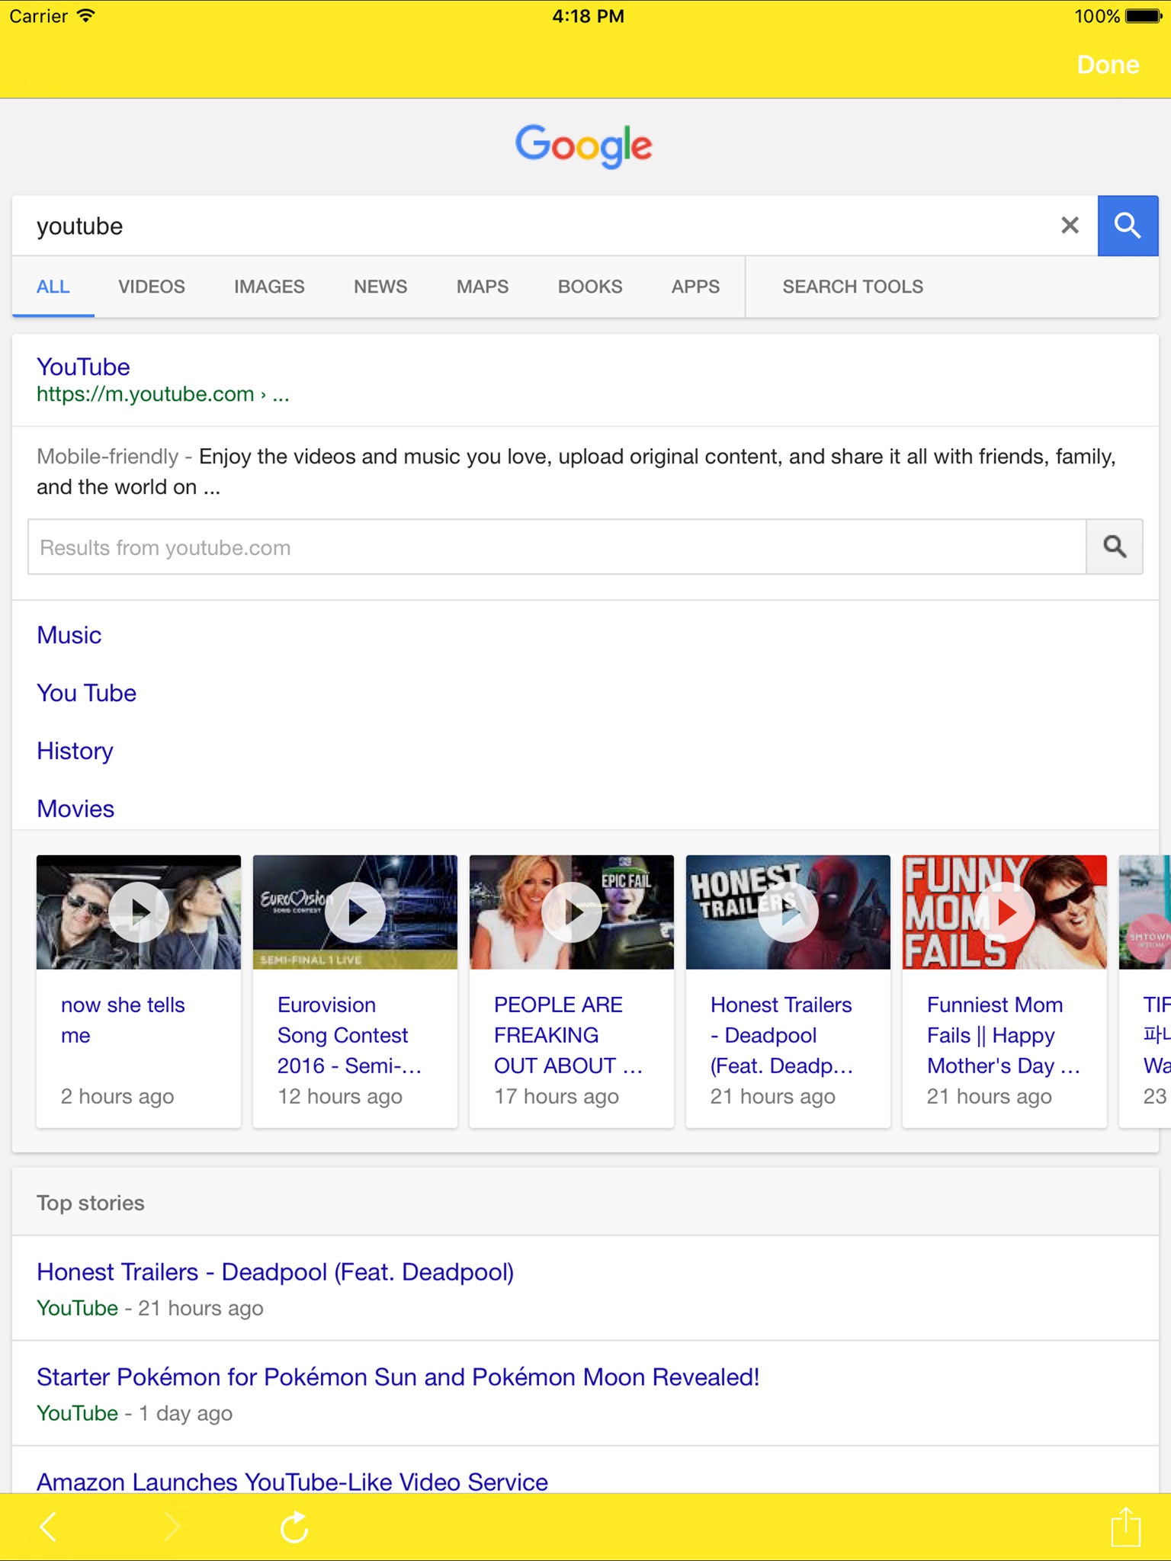Tap Done to close the browser
Screen dimensions: 1171x1561
pos(1108,65)
